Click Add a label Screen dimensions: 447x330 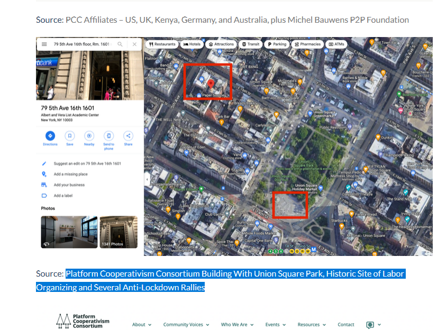click(x=63, y=196)
